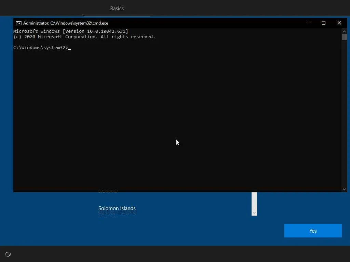350x262 pixels.
Task: Click the cmd scrollbar down arrow
Action: (x=344, y=189)
